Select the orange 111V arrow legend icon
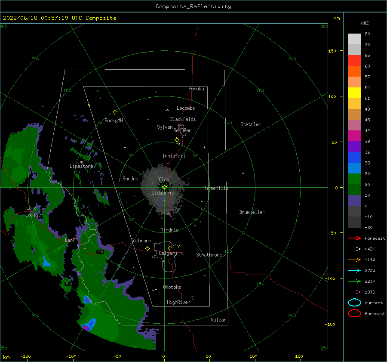The image size is (387, 362). click(x=354, y=260)
